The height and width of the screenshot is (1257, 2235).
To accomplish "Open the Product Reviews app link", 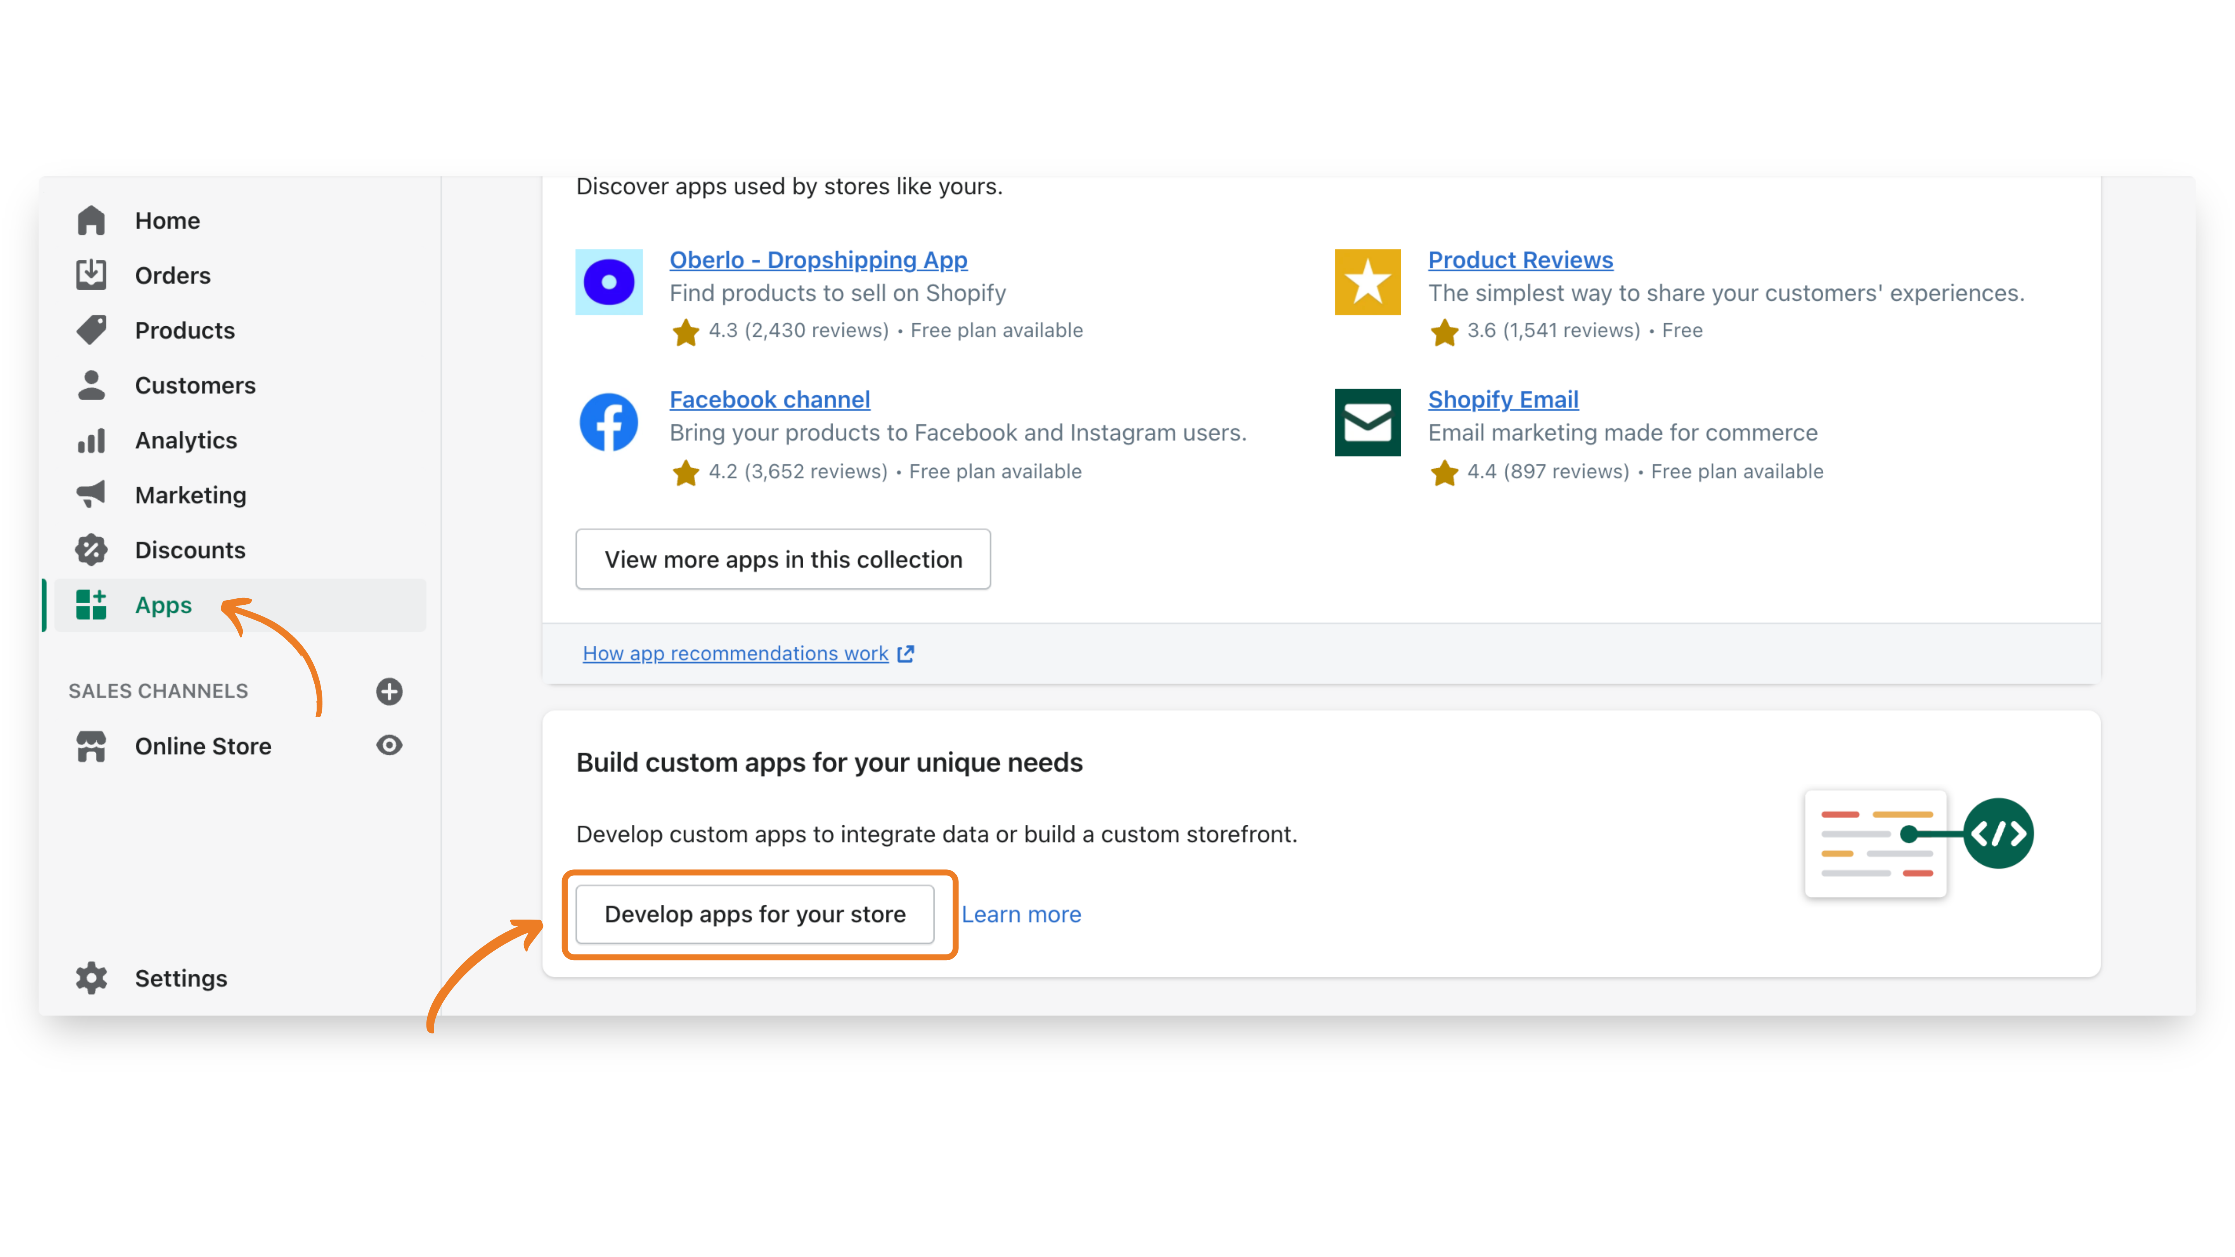I will tap(1520, 260).
